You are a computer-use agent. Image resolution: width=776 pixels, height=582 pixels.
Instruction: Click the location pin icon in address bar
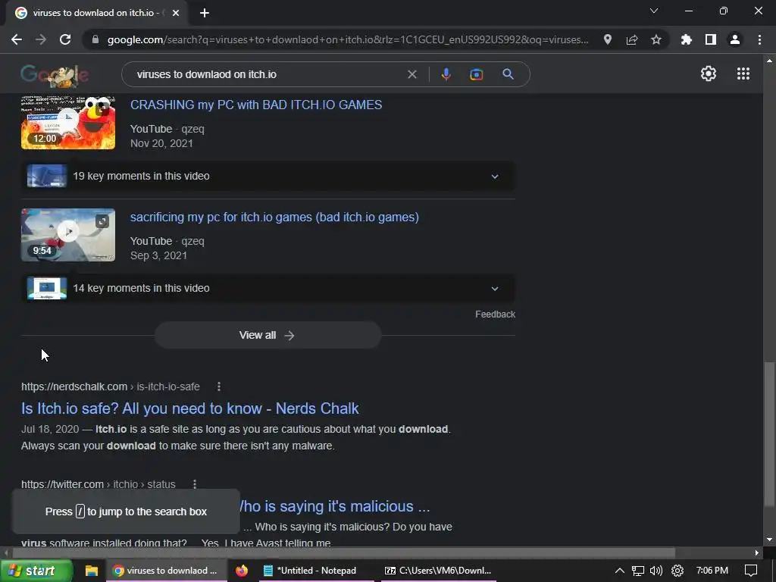click(x=608, y=39)
